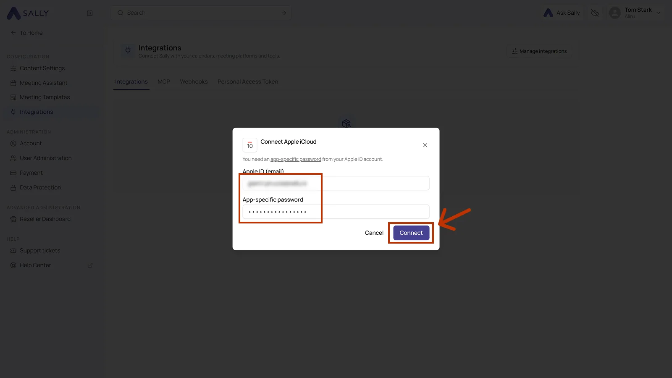
Task: Toggle the crossed-out cloud icon in header
Action: [x=595, y=13]
